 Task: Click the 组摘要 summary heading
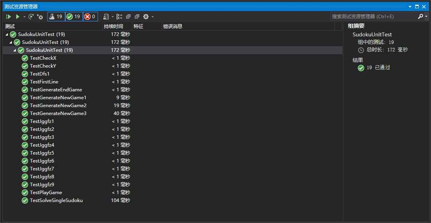356,26
